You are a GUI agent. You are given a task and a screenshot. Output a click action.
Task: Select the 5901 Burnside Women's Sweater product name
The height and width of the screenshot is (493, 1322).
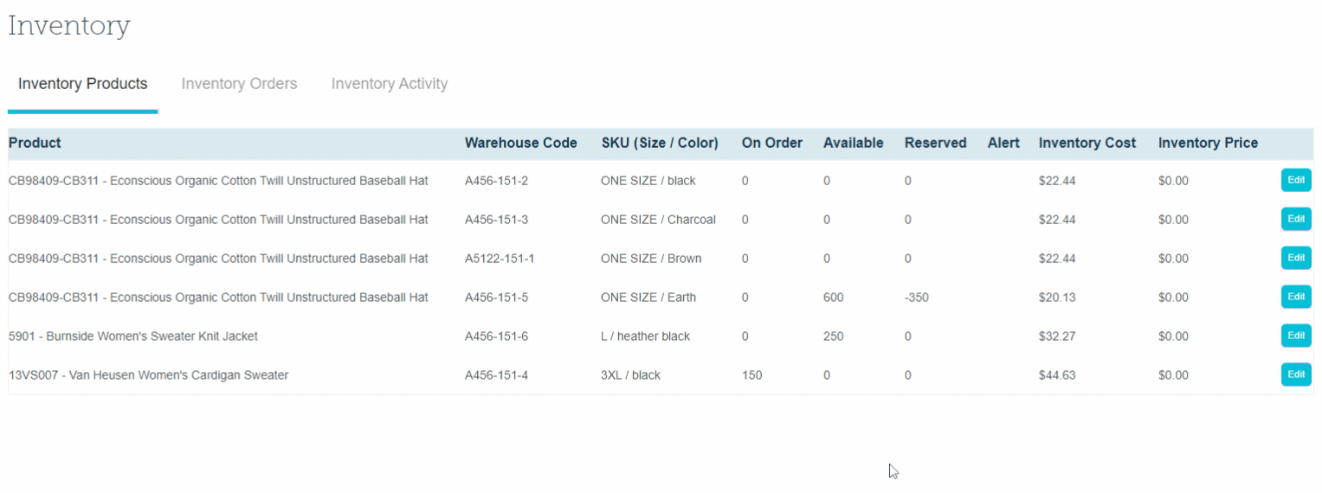(x=133, y=336)
